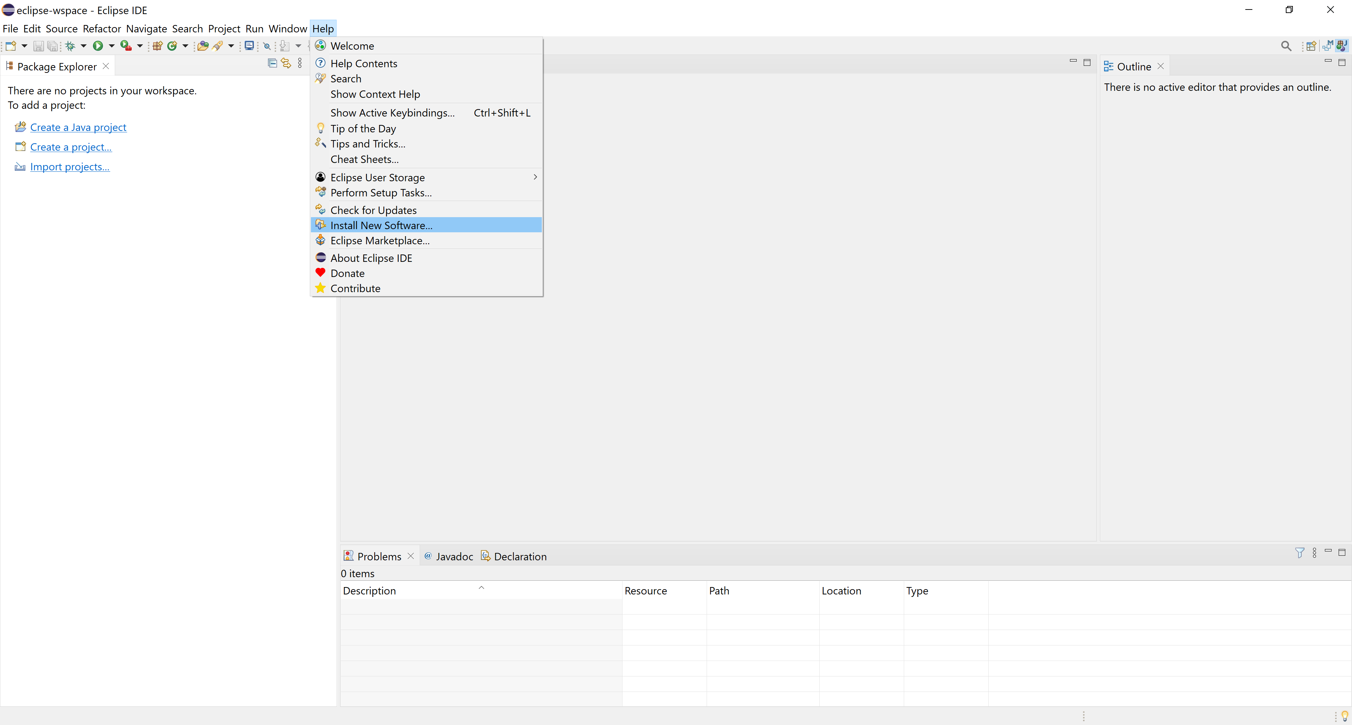Open Eclipse Marketplace from Help menu

coord(380,240)
